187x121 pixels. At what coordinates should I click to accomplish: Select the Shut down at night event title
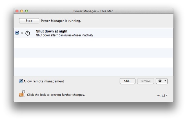52,31
